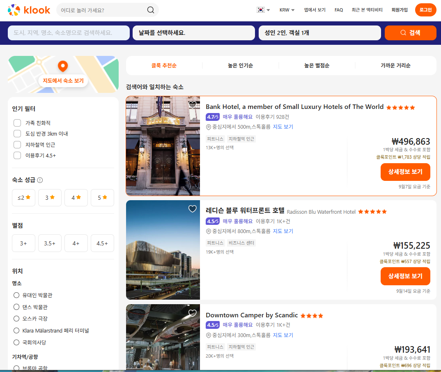
Task: Click the ₩193,641 price
Action: click(412, 349)
